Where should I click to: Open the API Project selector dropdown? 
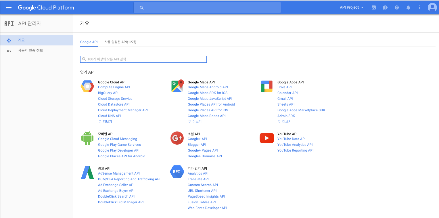coord(352,7)
